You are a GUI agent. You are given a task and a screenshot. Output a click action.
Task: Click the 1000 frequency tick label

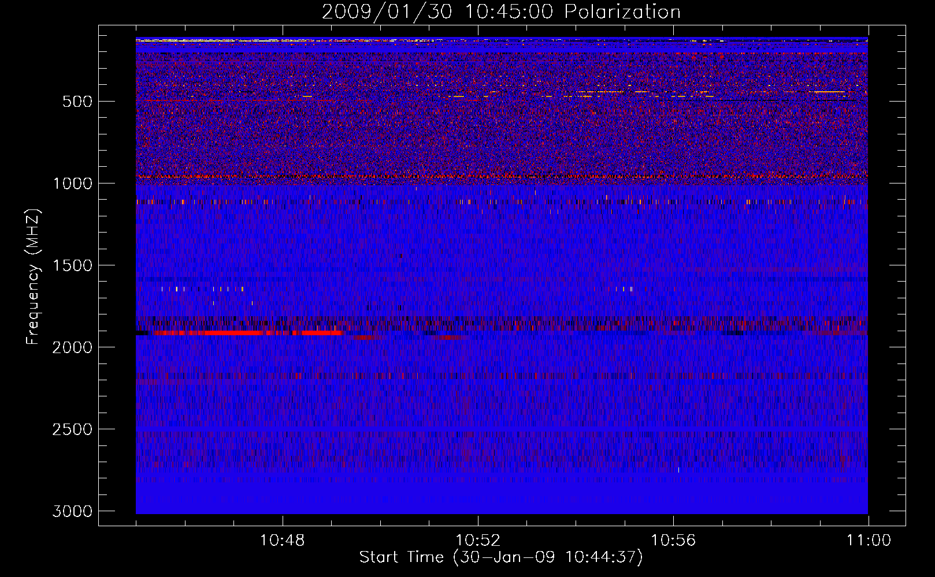click(x=72, y=183)
